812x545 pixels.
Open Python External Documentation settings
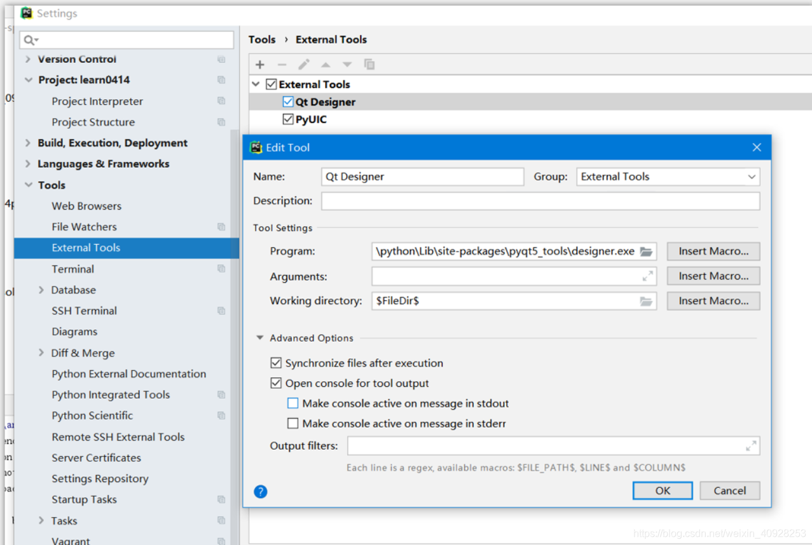(x=129, y=373)
